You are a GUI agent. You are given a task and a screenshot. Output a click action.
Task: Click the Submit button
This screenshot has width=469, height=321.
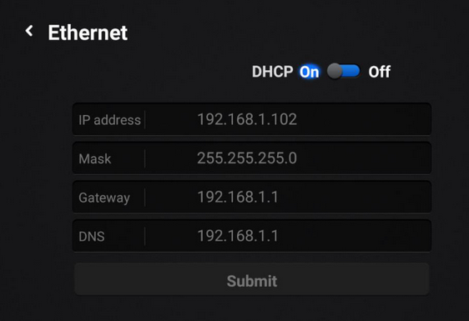[x=252, y=279]
